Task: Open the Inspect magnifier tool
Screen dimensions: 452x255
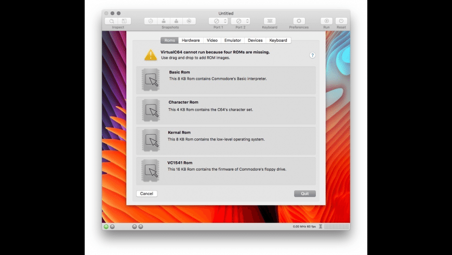Action: click(x=112, y=21)
